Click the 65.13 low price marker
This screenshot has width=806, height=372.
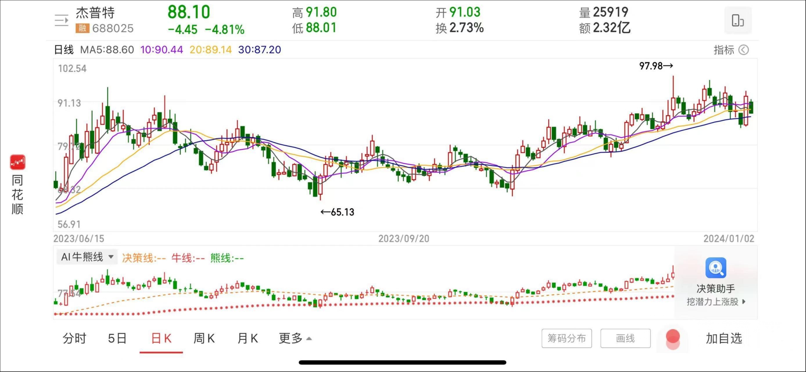[337, 212]
